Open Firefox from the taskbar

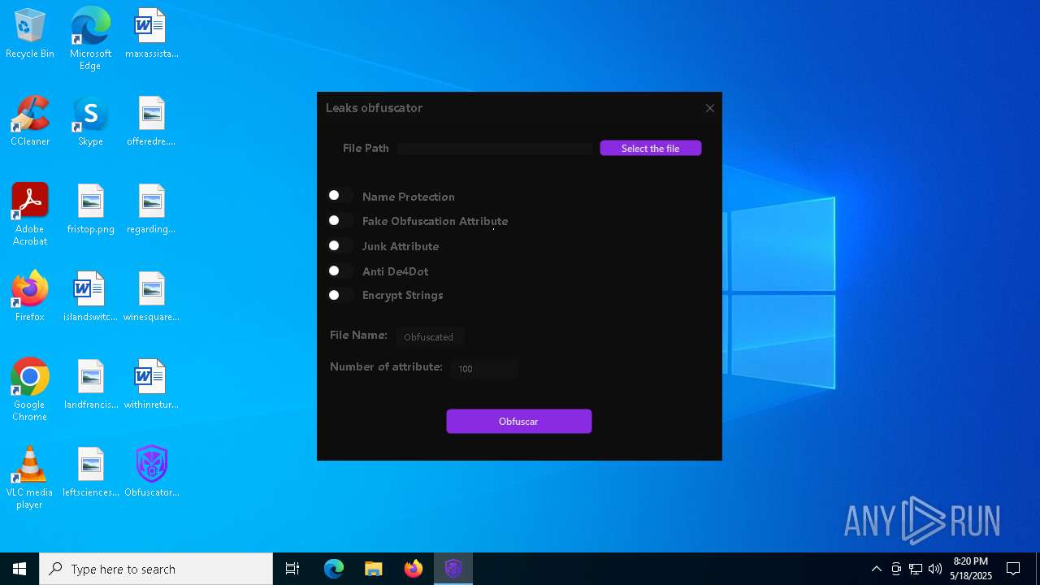coord(414,569)
